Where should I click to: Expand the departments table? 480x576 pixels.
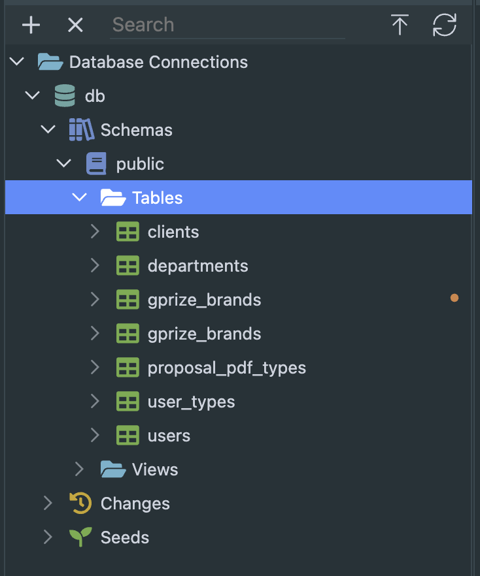pyautogui.click(x=95, y=265)
